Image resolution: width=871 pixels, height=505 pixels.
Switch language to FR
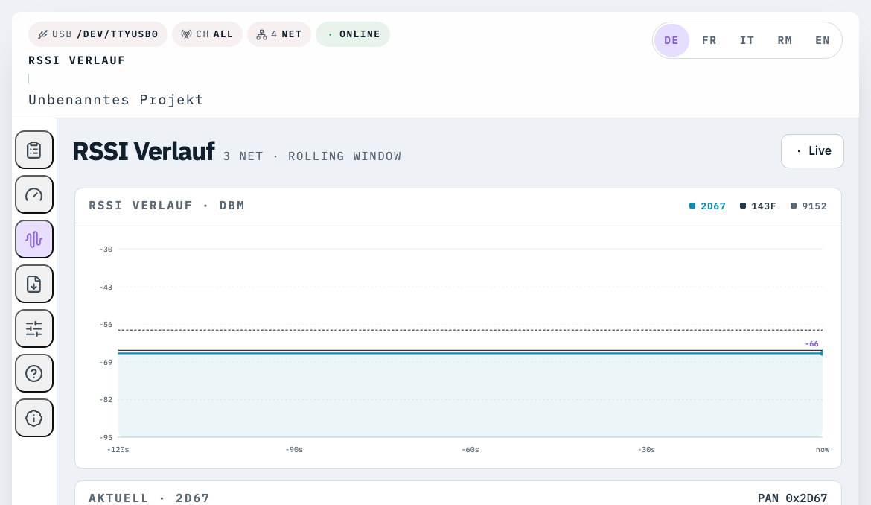click(x=709, y=40)
